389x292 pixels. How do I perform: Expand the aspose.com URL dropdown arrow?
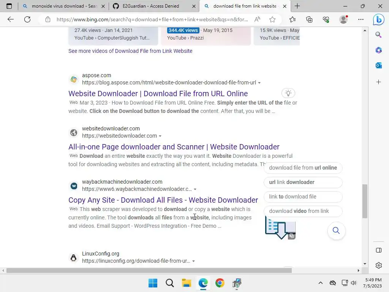point(259,83)
